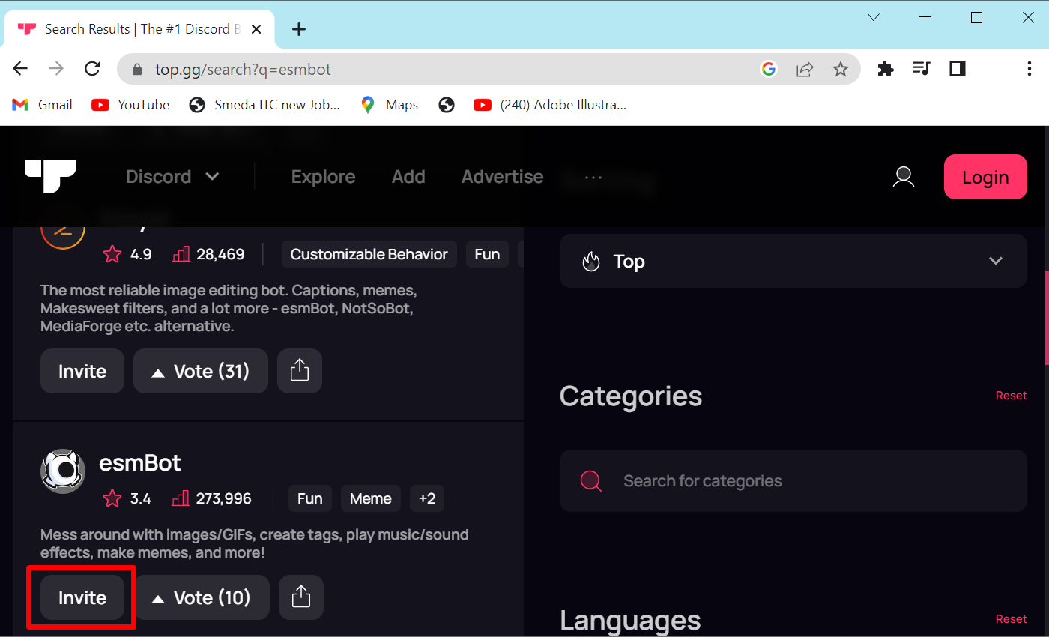Click the esmBot title

pyautogui.click(x=140, y=462)
